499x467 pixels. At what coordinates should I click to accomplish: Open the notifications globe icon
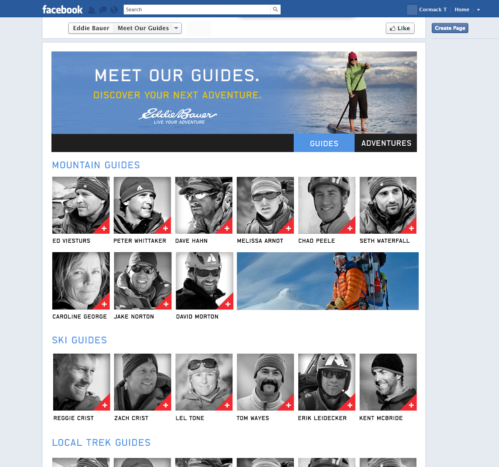click(x=114, y=10)
